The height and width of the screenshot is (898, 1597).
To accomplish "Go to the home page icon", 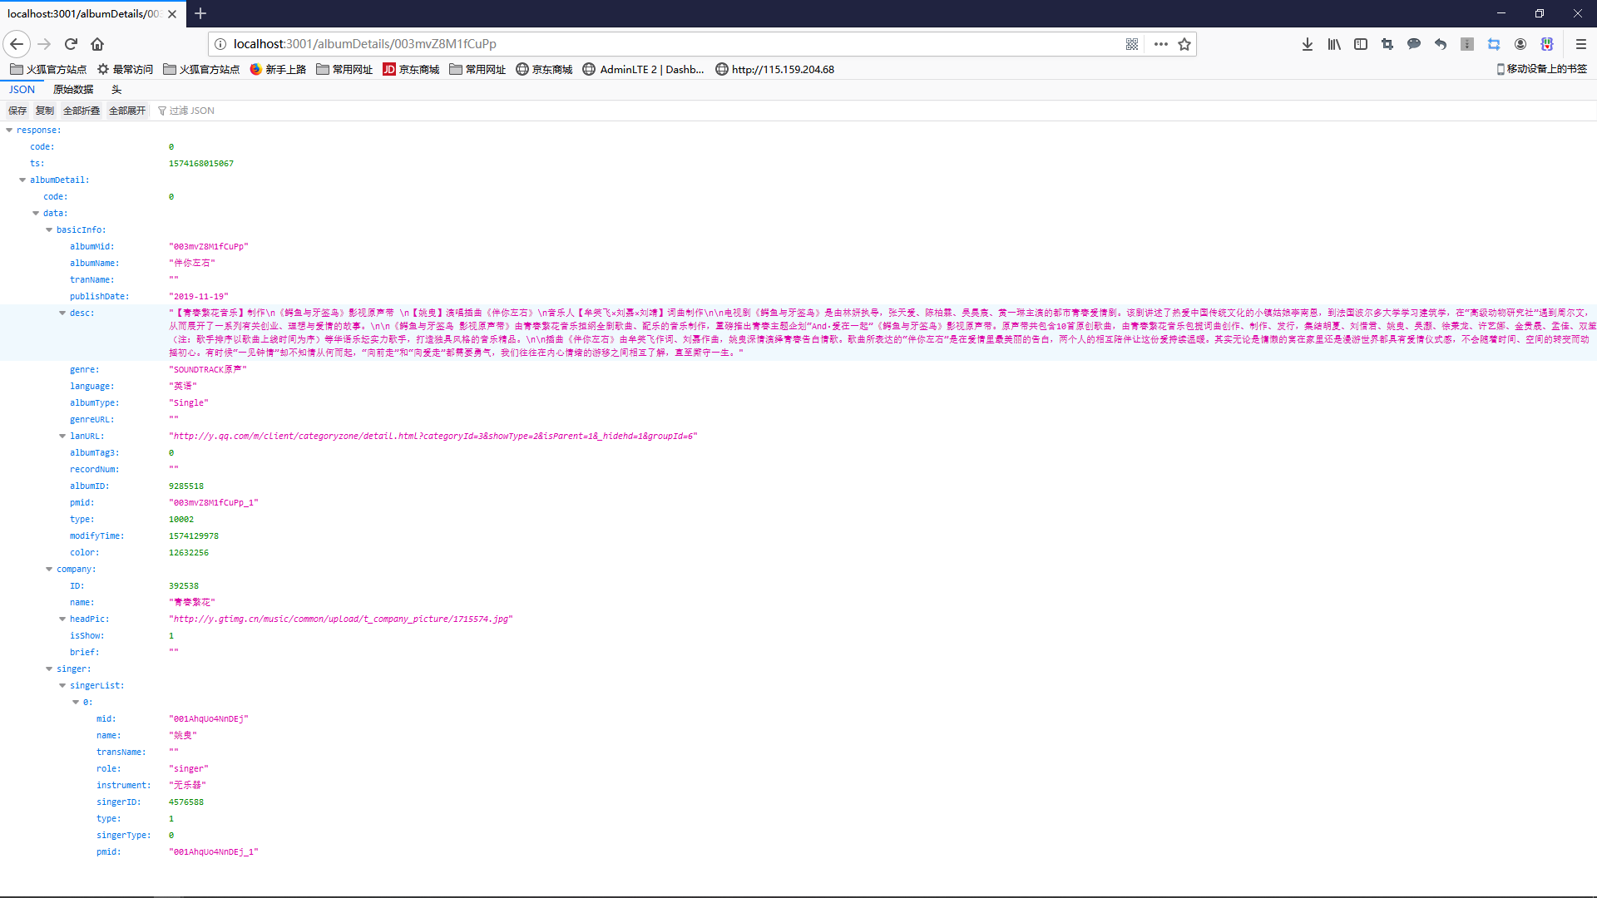I will (97, 44).
